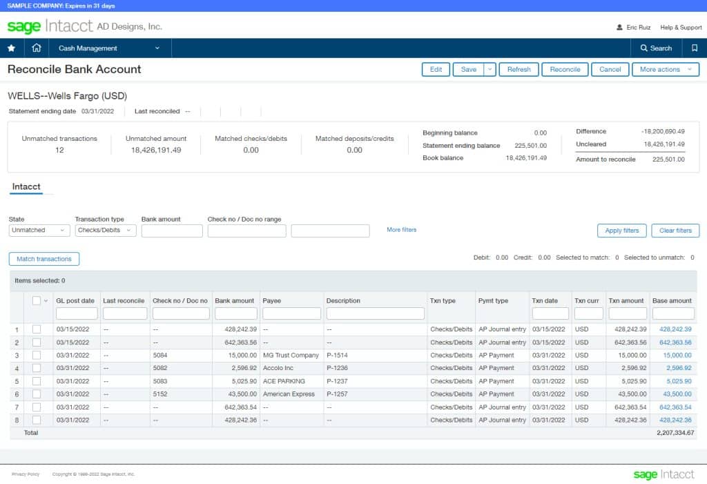The image size is (707, 484).
Task: Select the checkbox for the MG Trust Company row
Action: (37, 356)
